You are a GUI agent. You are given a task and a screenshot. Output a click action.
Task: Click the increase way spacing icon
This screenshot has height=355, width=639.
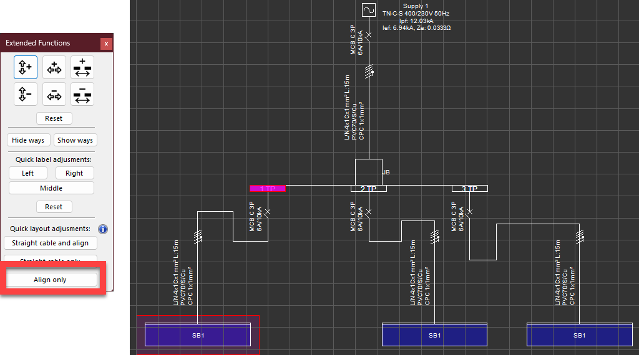(x=82, y=67)
